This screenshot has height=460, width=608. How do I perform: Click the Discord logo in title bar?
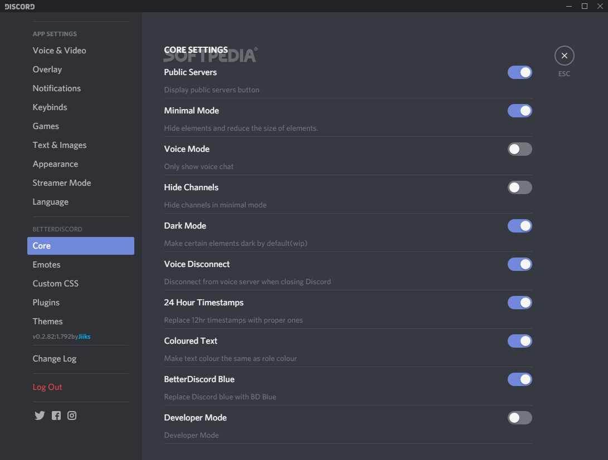click(20, 6)
